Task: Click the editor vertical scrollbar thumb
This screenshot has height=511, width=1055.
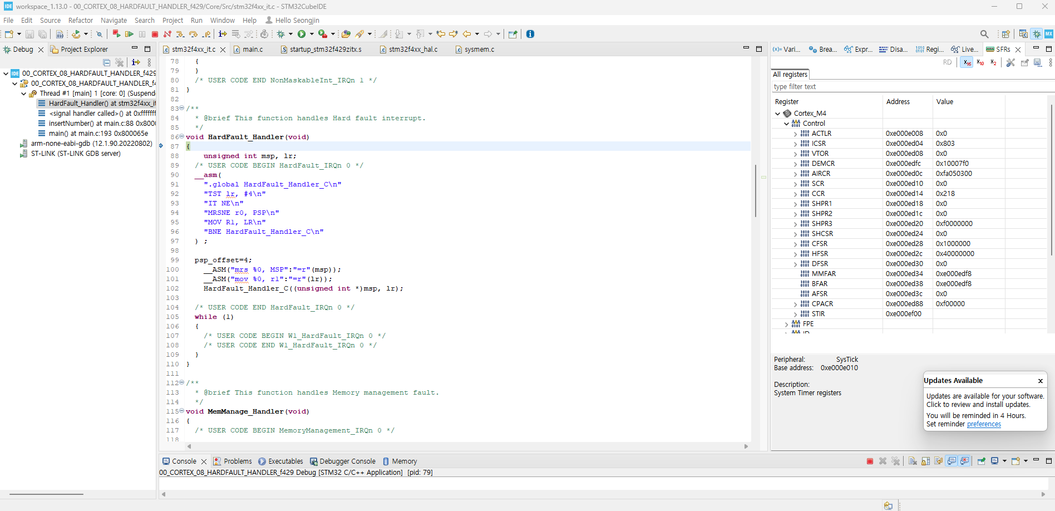Action: (755, 191)
